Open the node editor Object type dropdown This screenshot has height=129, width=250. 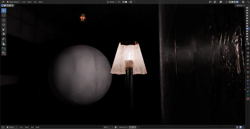[x=12, y=127]
